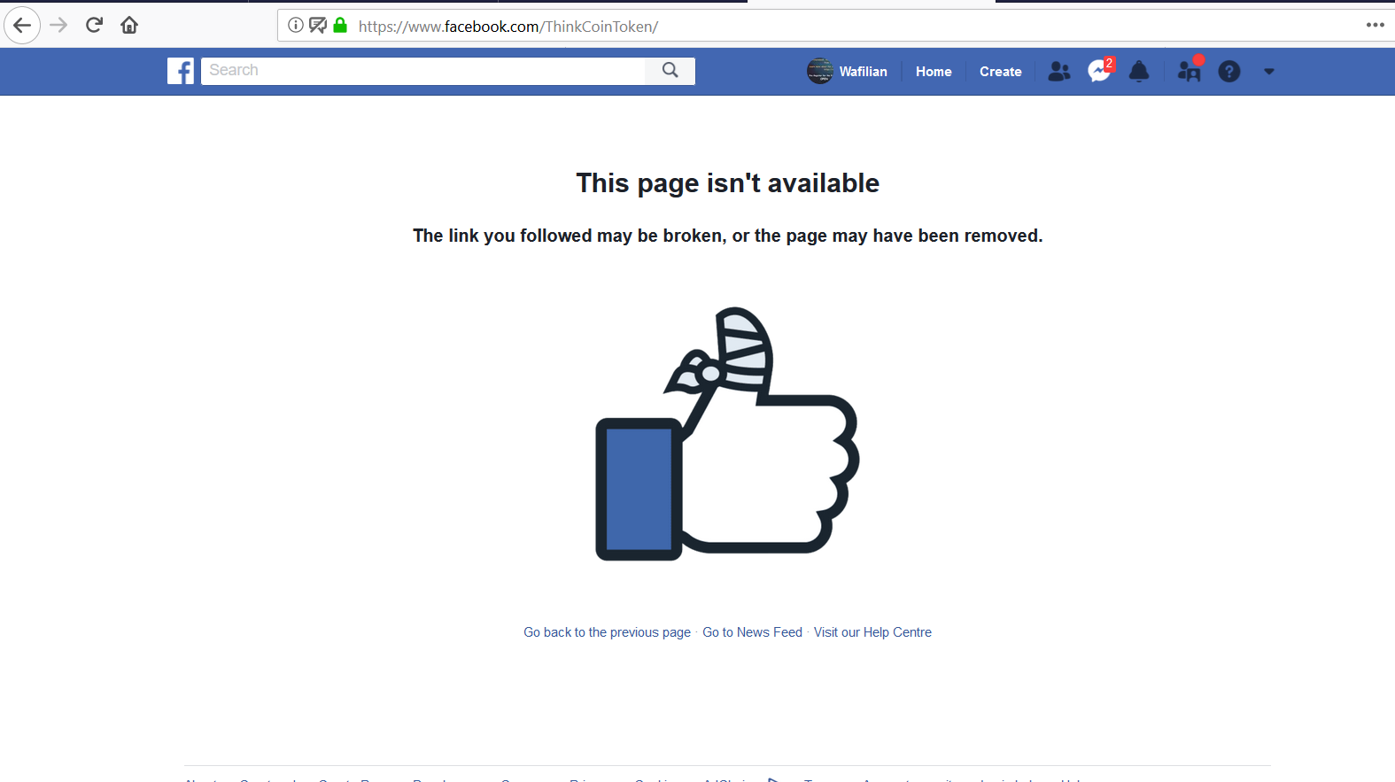The height and width of the screenshot is (782, 1395).
Task: Open the quick help question icon
Action: click(1229, 72)
